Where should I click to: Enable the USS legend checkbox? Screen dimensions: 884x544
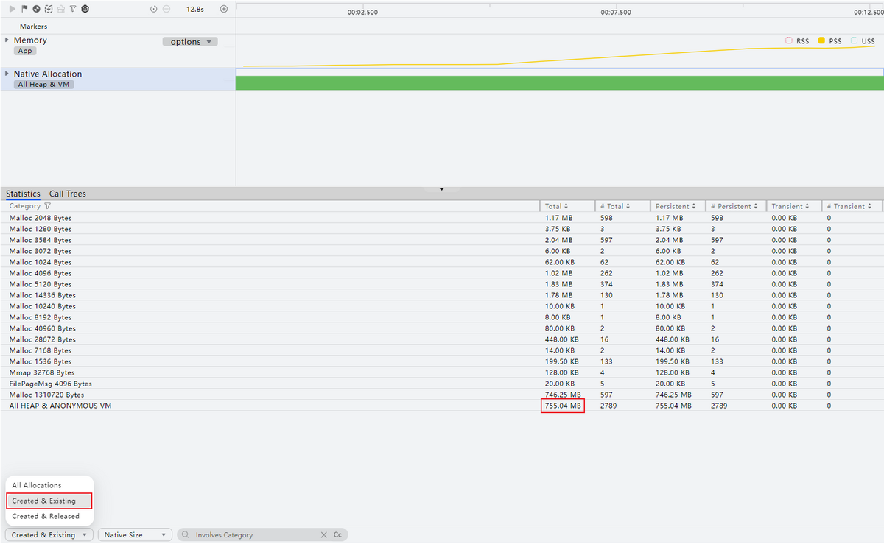click(854, 41)
